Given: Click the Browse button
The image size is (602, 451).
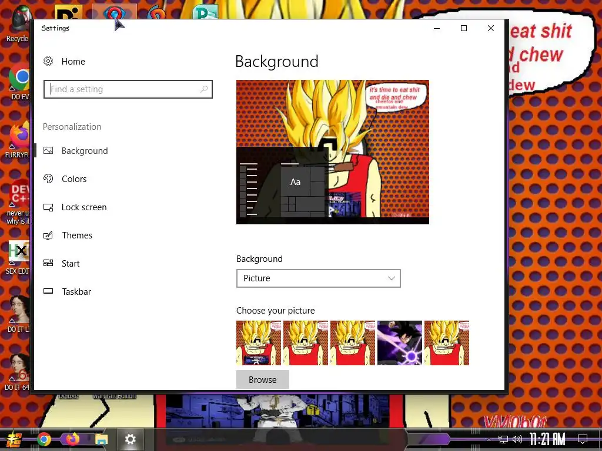Looking at the screenshot, I should point(263,380).
